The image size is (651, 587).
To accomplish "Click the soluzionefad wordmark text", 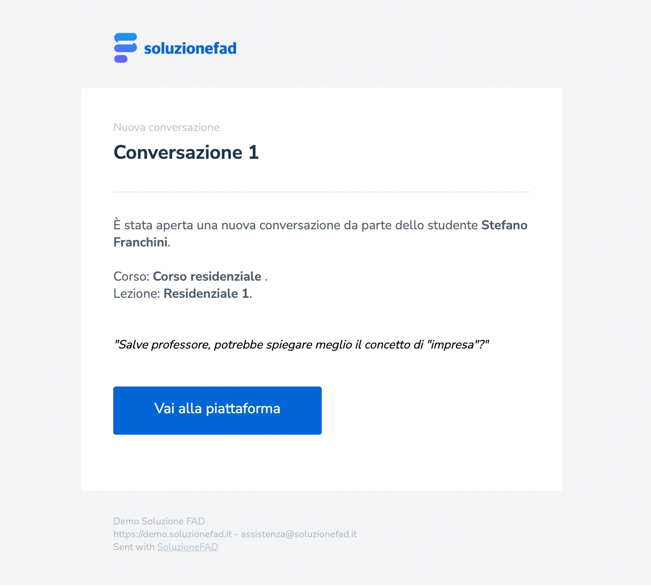I will [190, 49].
